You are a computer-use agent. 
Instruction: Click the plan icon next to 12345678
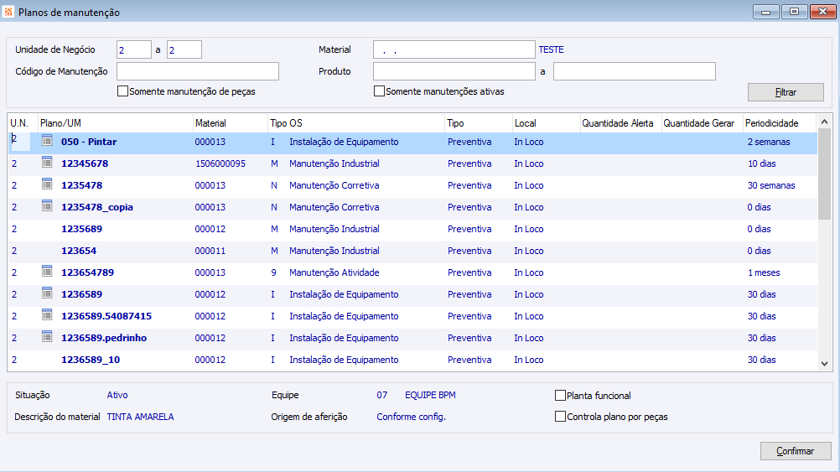pyautogui.click(x=47, y=163)
